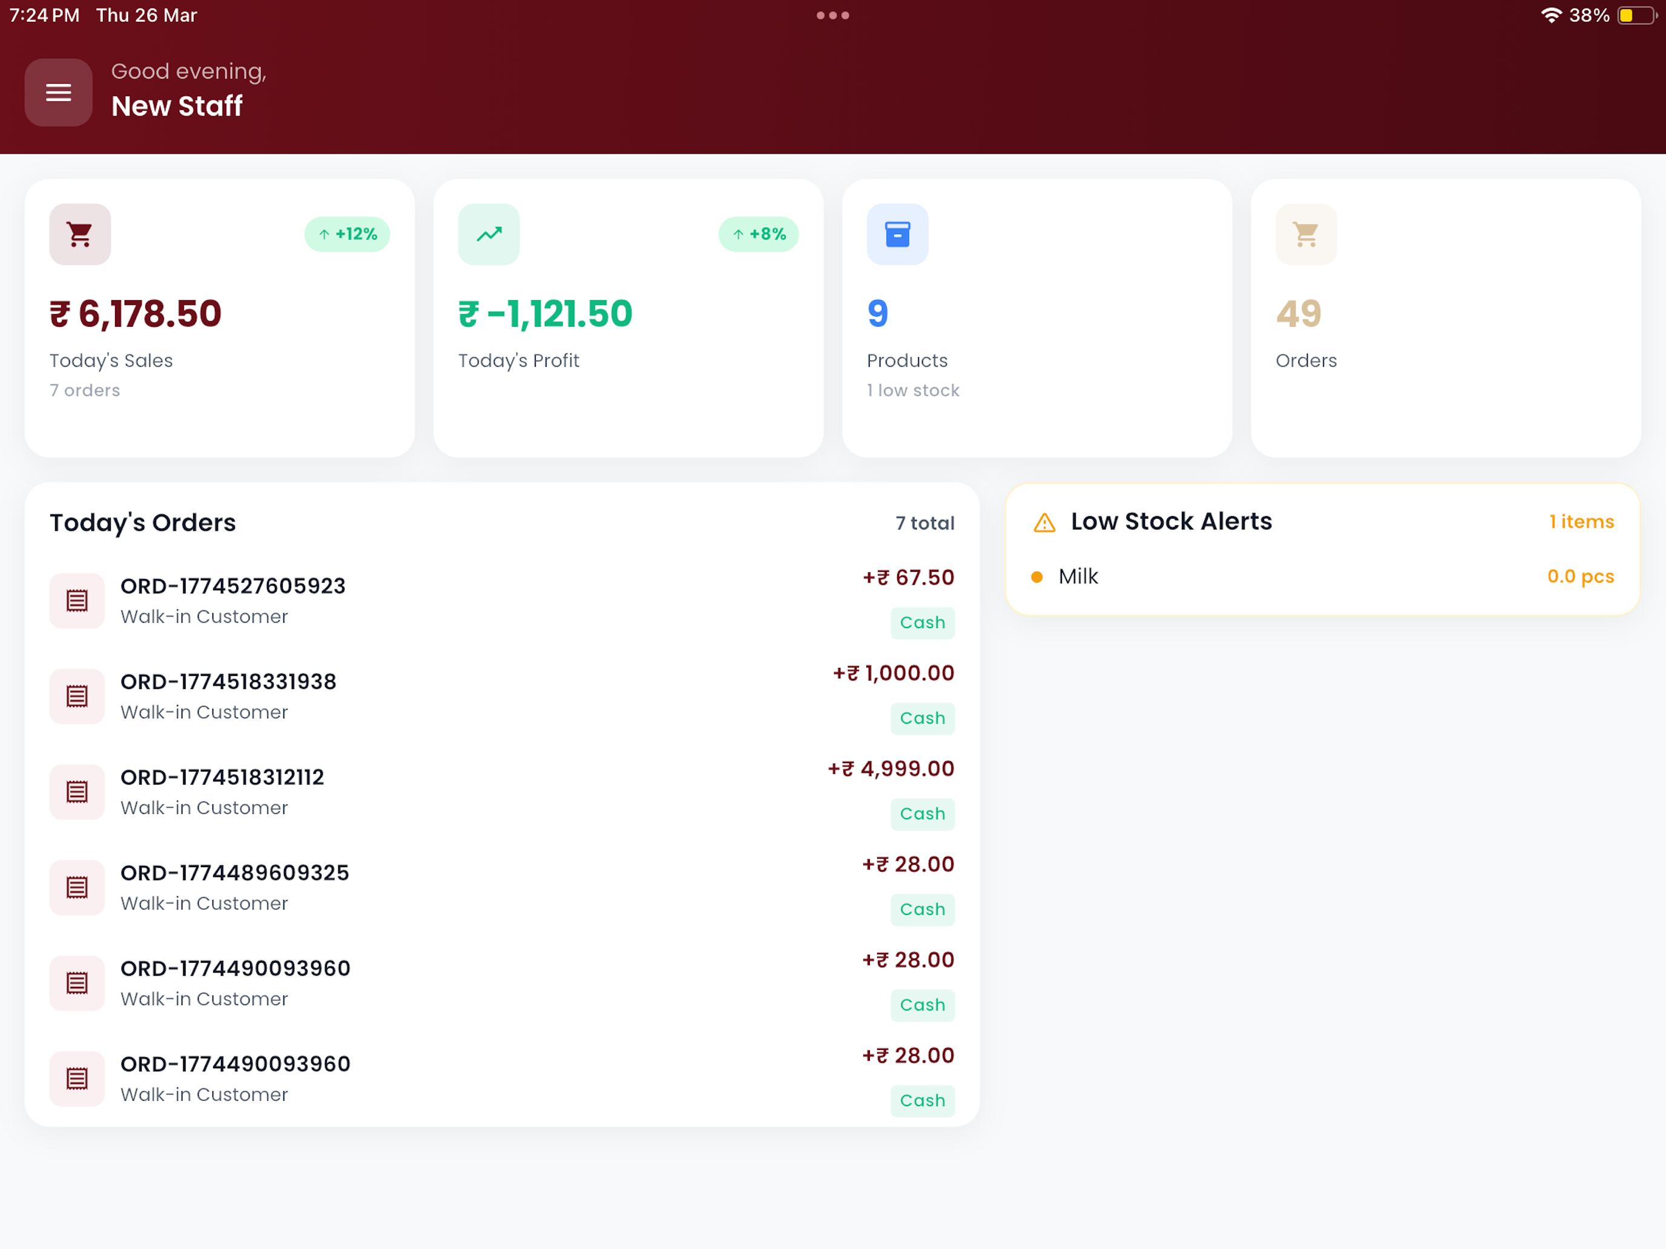
Task: Tap the 7:24 PM clock
Action: tap(44, 15)
